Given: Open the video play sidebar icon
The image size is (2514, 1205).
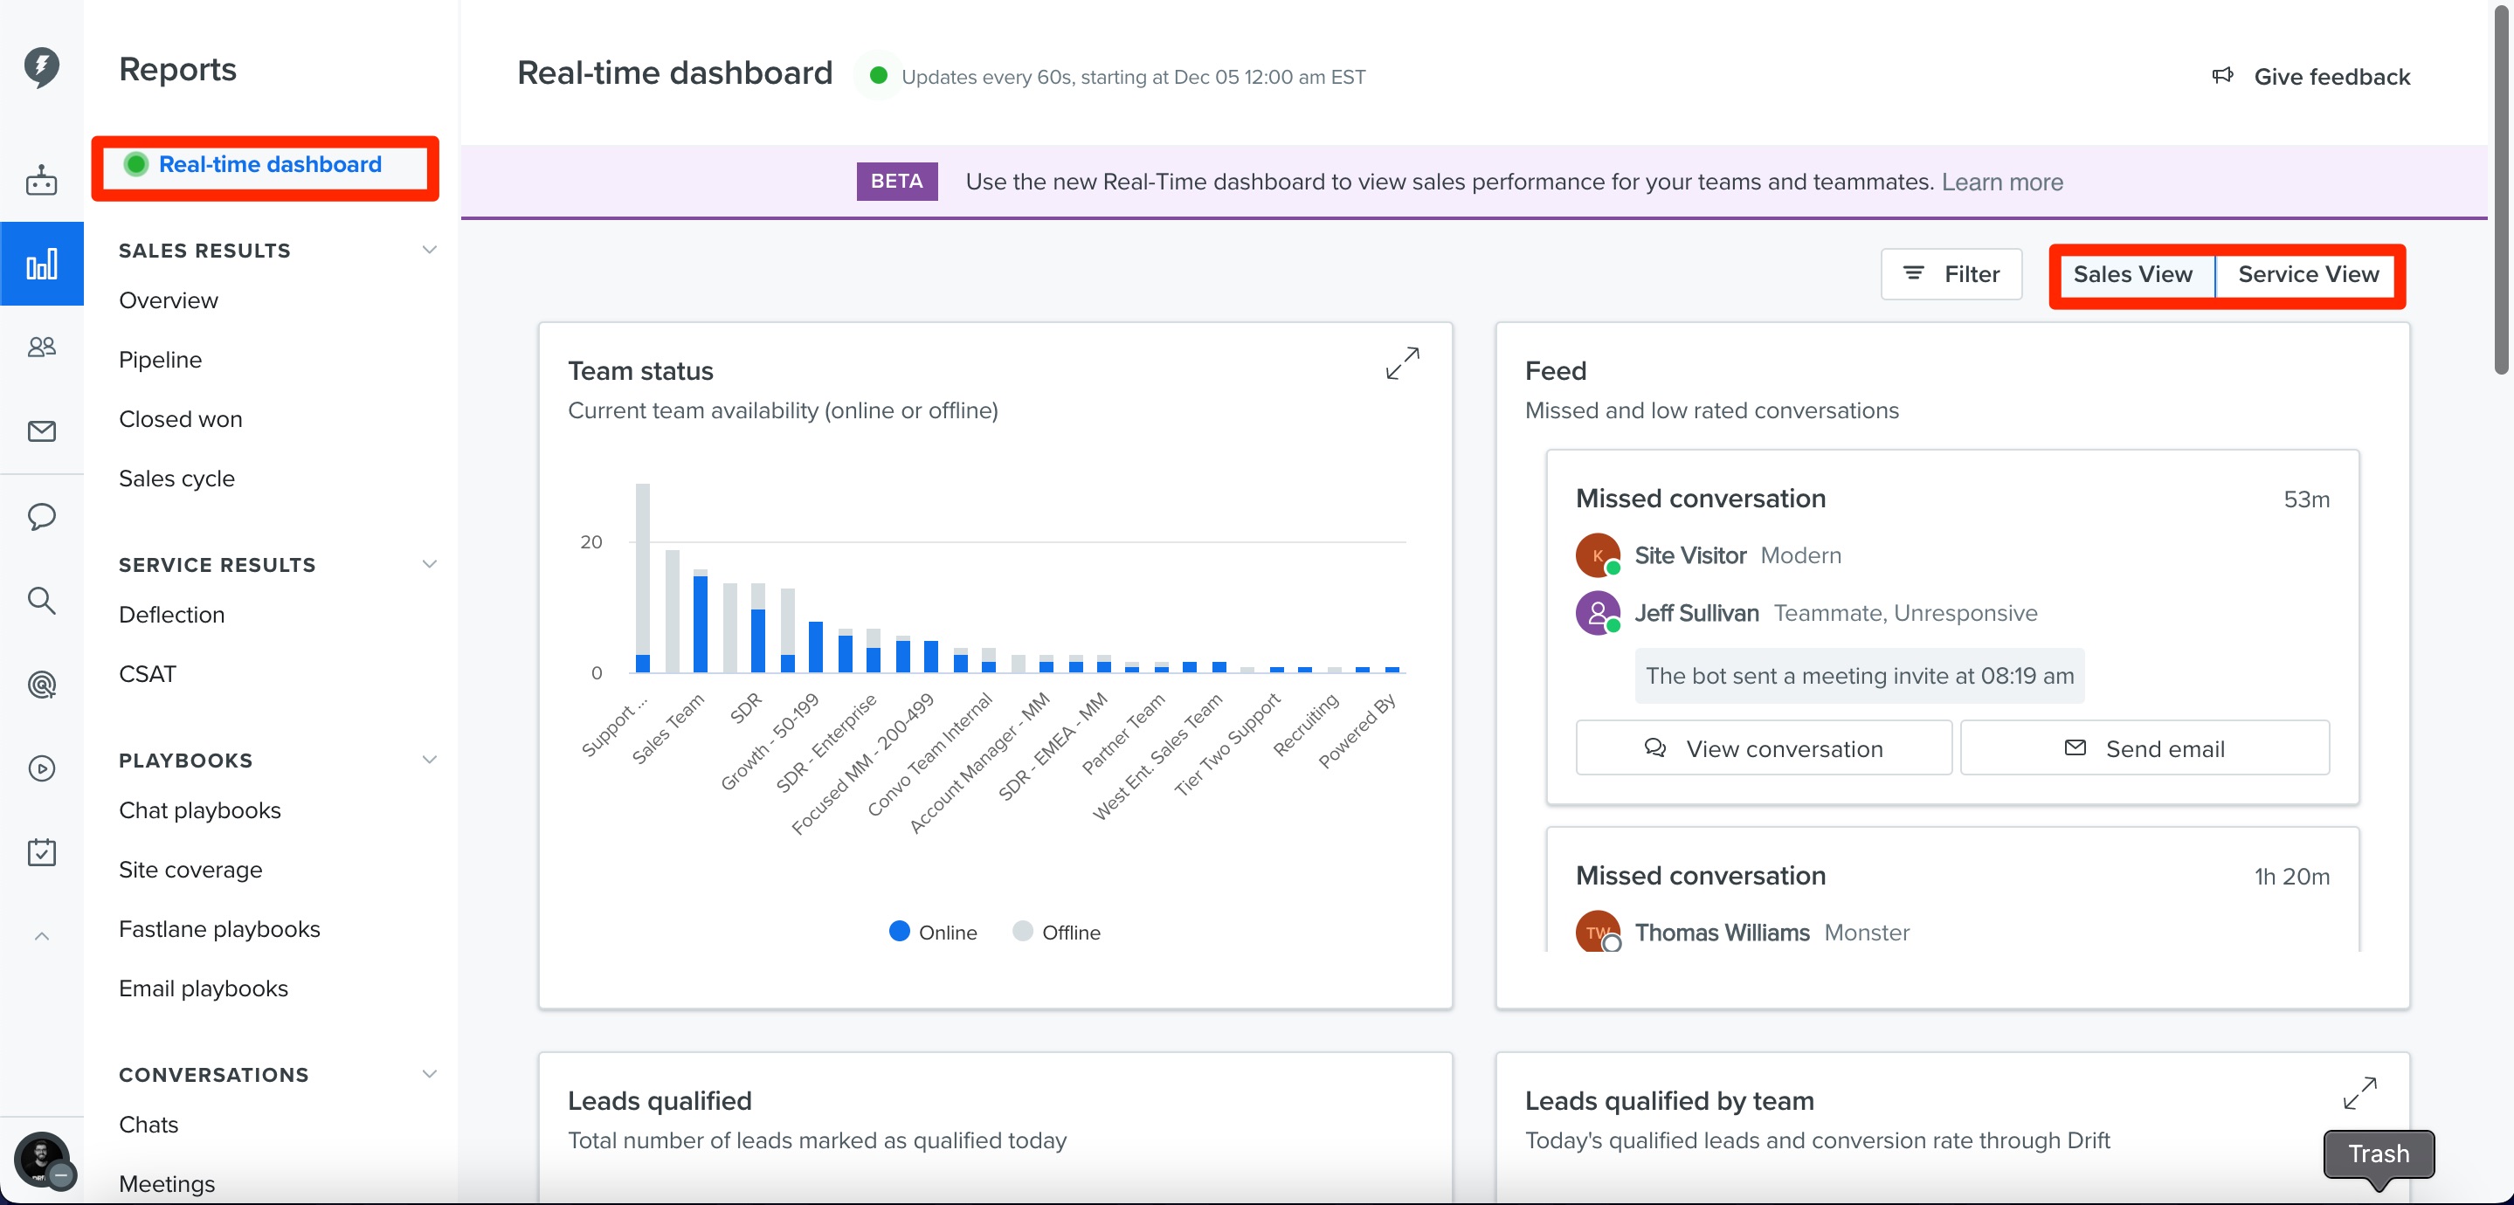Looking at the screenshot, I should point(41,769).
